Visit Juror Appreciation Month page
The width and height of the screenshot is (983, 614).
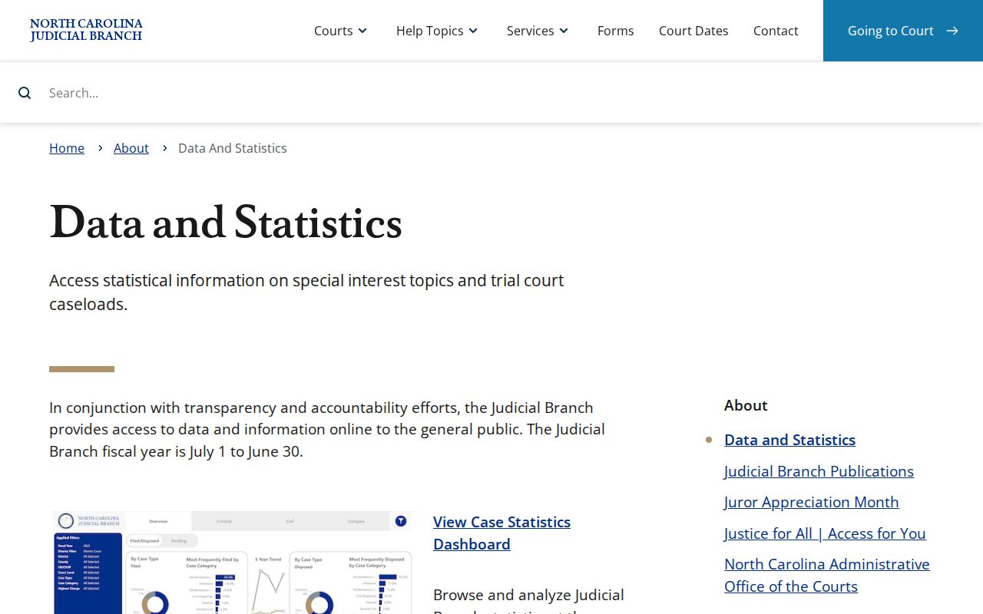pyautogui.click(x=811, y=502)
